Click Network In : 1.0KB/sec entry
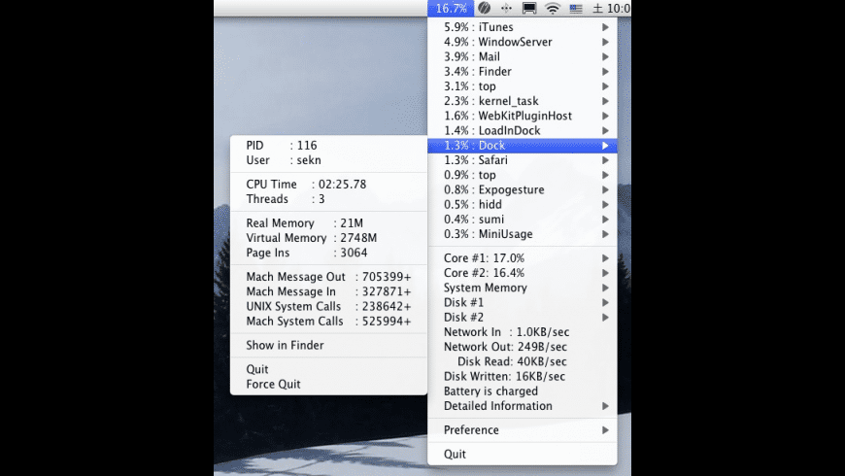 pyautogui.click(x=523, y=332)
